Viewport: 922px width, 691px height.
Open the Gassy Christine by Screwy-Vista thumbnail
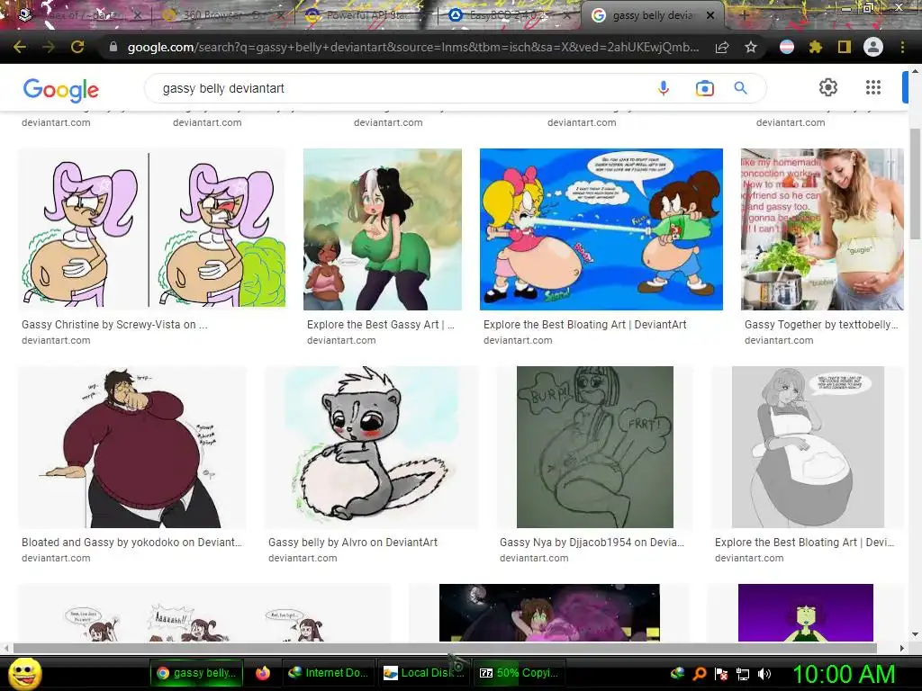click(151, 229)
